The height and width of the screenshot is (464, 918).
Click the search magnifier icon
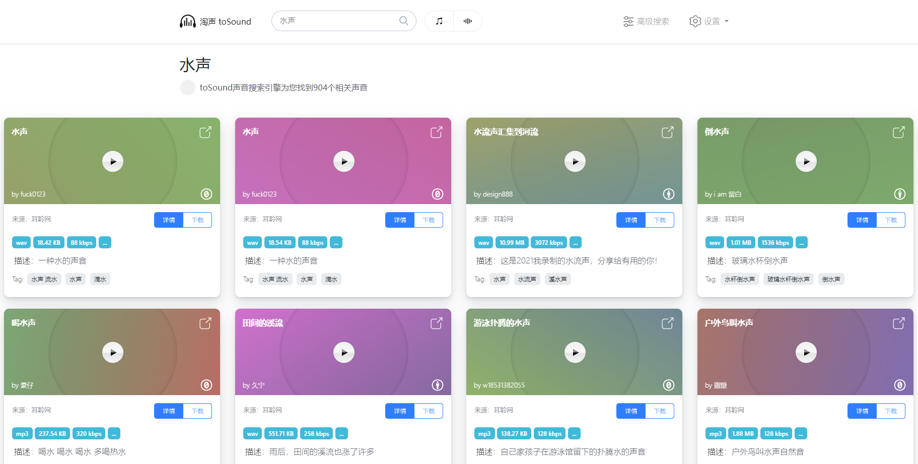[x=404, y=21]
